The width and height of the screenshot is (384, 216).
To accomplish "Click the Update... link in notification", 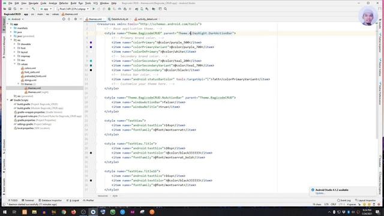I will pyautogui.click(x=320, y=193).
